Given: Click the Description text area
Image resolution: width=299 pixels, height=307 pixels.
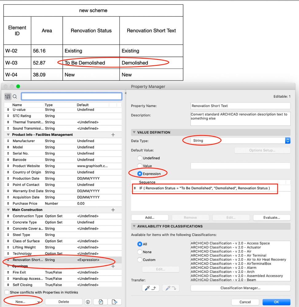Looking at the screenshot, I should click(x=240, y=119).
